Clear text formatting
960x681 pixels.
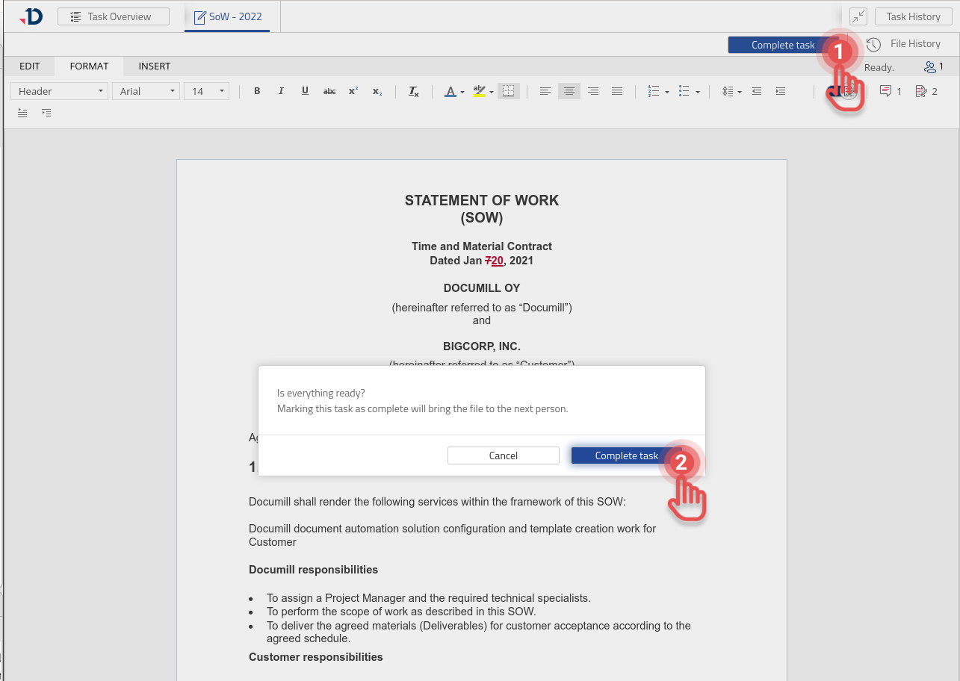(x=413, y=91)
